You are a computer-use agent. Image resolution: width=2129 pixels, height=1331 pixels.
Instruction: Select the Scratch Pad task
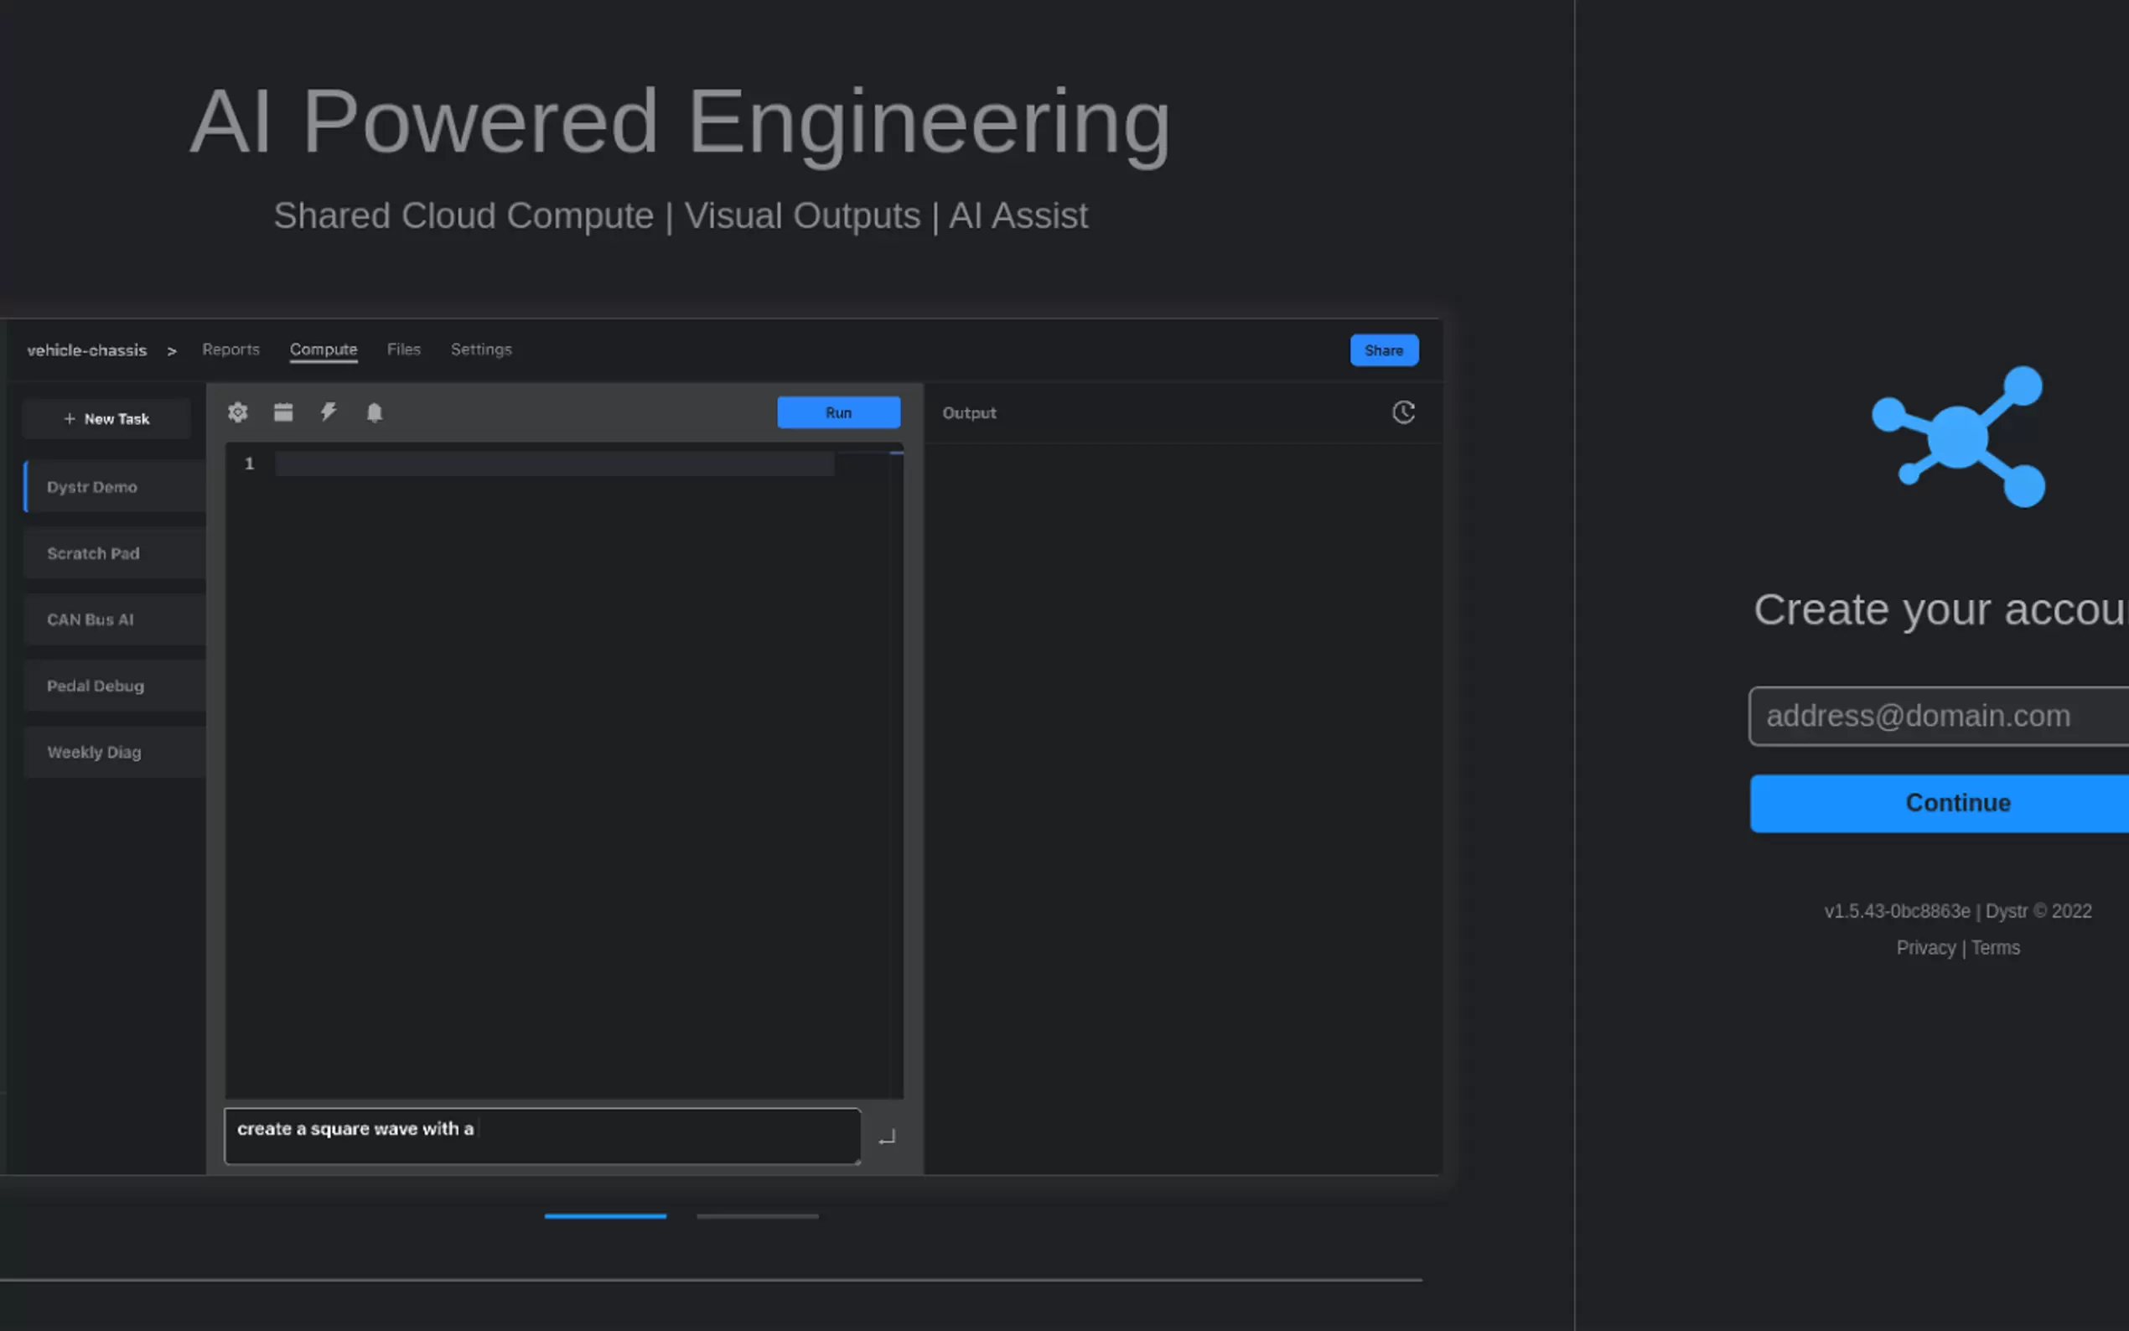pyautogui.click(x=93, y=554)
